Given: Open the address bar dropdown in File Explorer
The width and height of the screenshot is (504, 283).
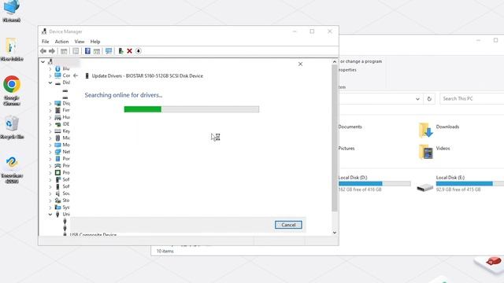Looking at the screenshot, I should pyautogui.click(x=417, y=99).
